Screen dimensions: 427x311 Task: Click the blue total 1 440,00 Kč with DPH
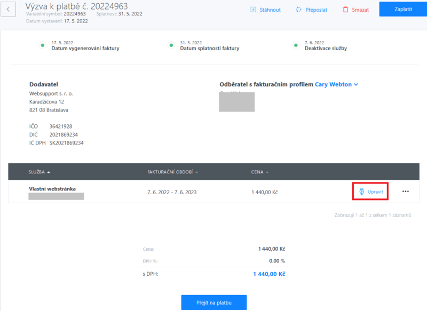coord(269,274)
